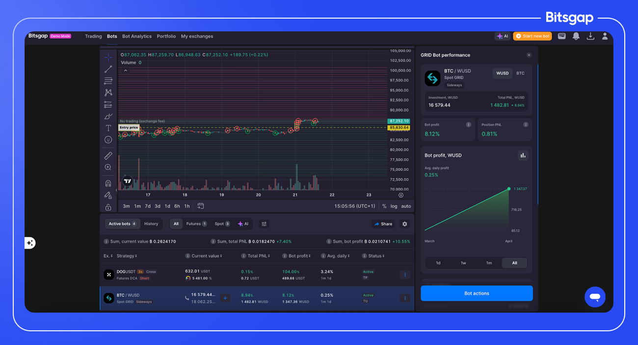Open DOGUSDT bot three-dot menu

point(405,274)
